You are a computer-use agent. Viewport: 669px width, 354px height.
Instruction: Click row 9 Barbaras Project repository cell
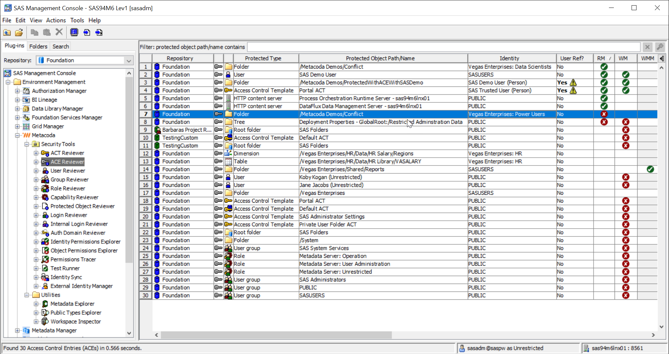pyautogui.click(x=184, y=130)
